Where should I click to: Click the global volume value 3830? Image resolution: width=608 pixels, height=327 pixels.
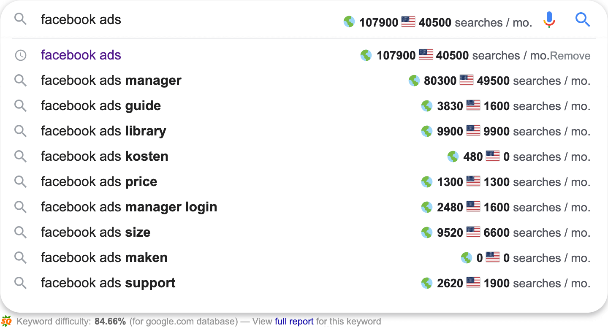(450, 106)
